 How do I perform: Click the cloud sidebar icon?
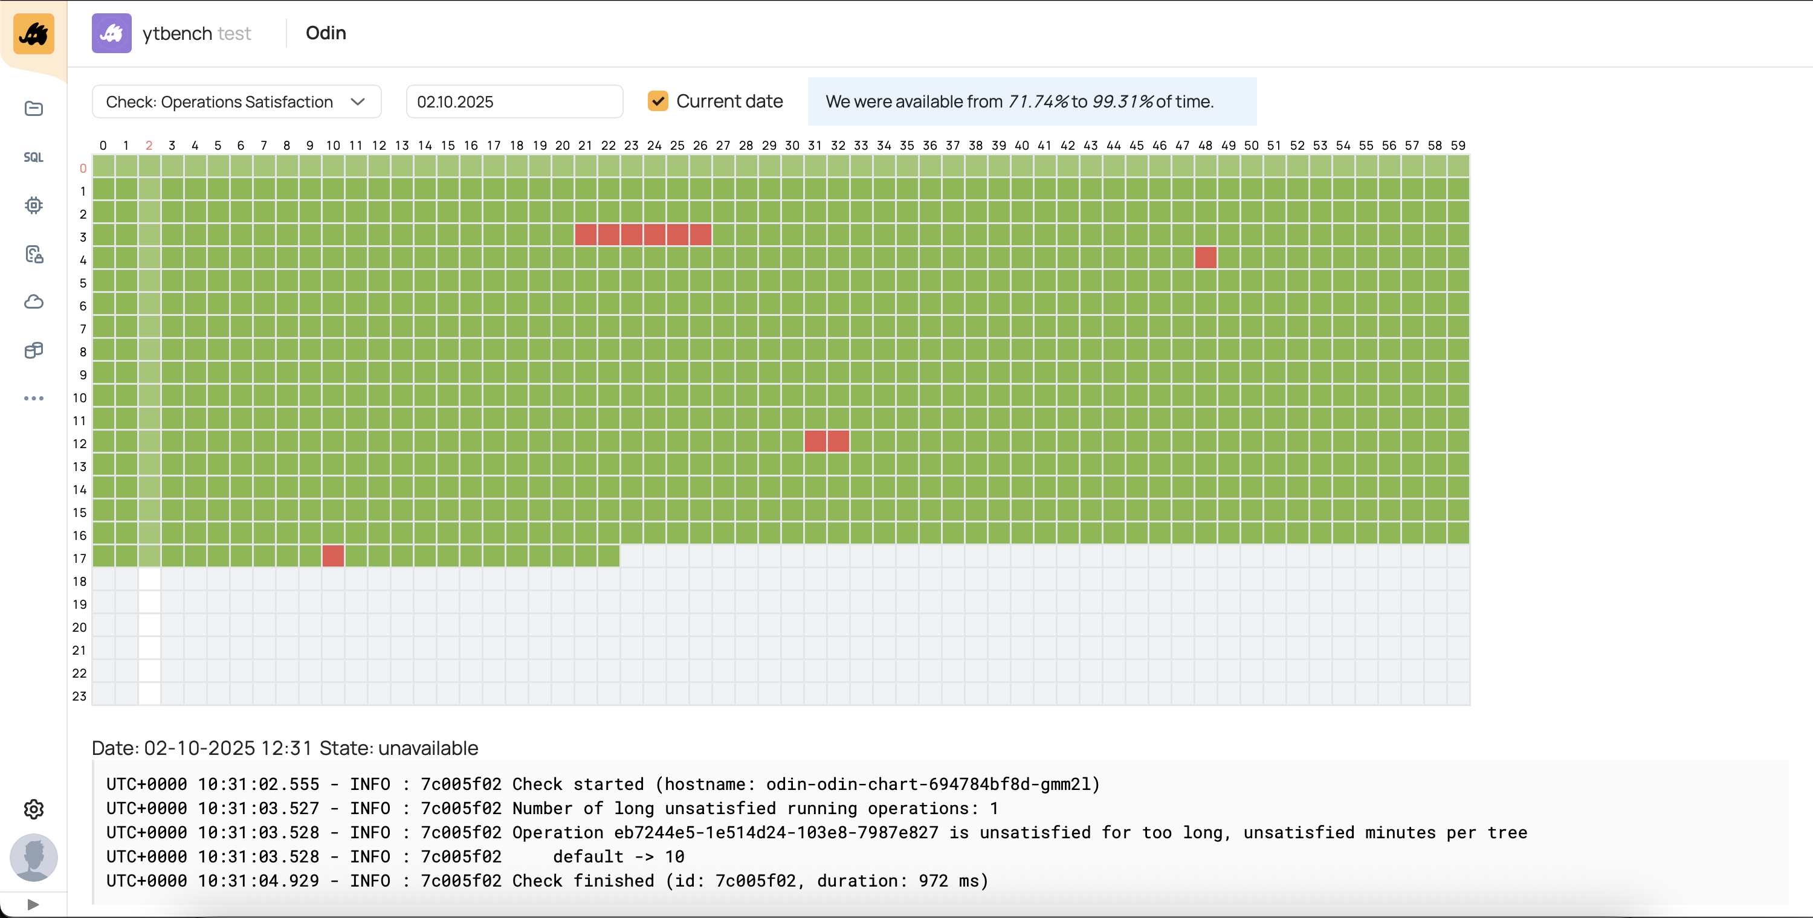tap(33, 302)
